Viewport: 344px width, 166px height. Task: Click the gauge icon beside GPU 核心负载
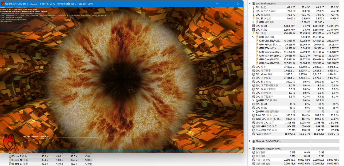pyautogui.click(x=254, y=82)
